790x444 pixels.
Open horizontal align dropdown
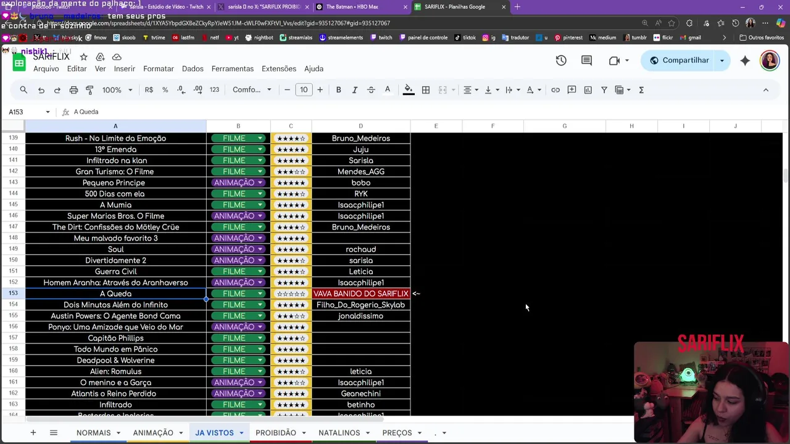coord(471,90)
